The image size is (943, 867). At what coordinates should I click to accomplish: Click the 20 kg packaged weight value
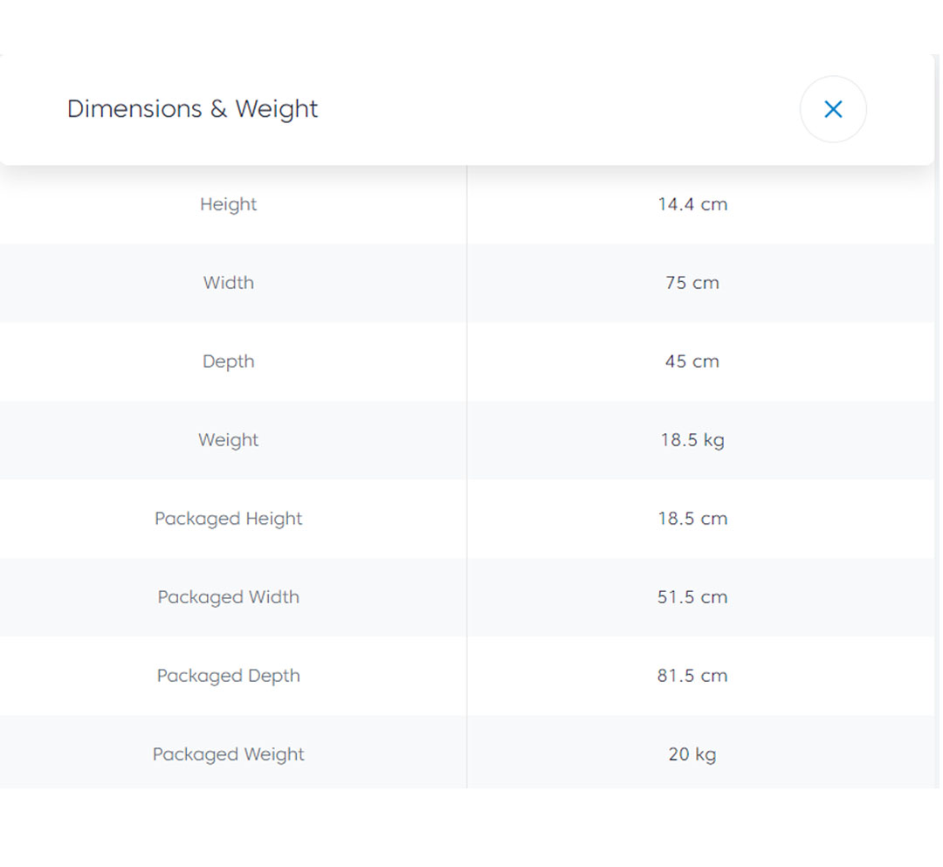pyautogui.click(x=692, y=754)
